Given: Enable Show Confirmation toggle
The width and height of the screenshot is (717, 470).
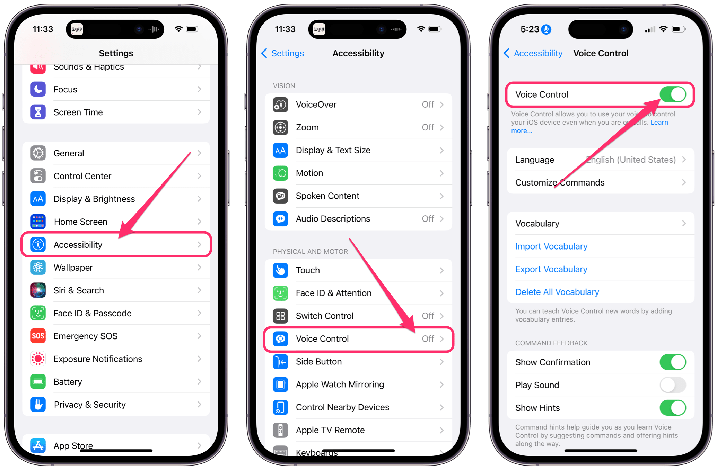Looking at the screenshot, I should [674, 364].
